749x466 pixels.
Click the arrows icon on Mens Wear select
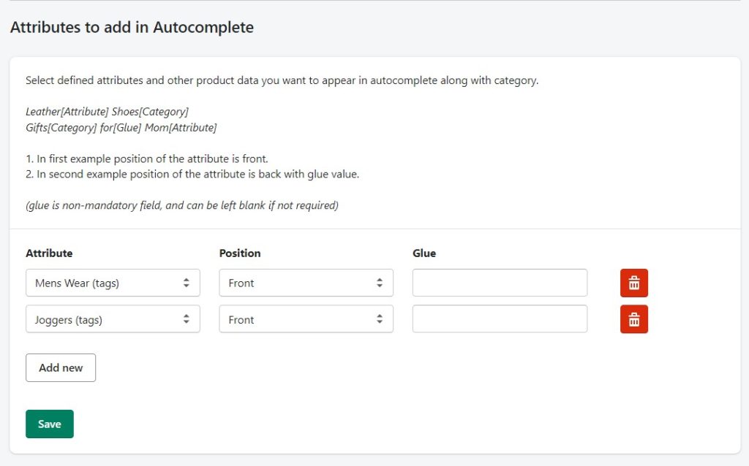[187, 283]
